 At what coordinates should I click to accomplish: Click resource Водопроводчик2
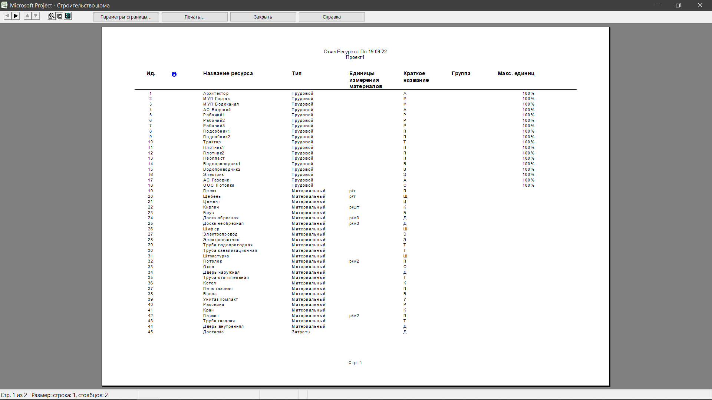[222, 170]
